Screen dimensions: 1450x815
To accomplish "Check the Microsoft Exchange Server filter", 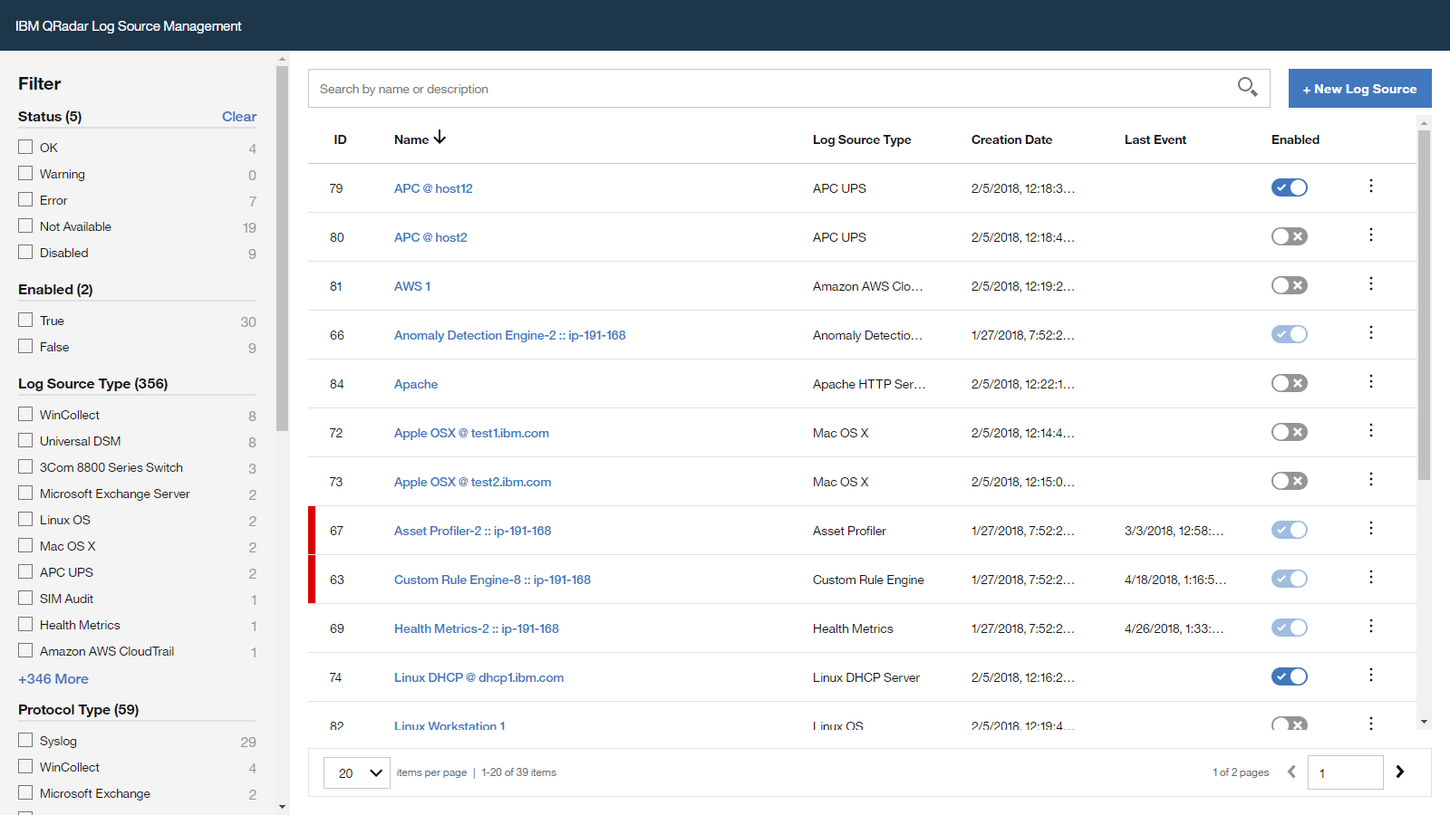I will [25, 493].
